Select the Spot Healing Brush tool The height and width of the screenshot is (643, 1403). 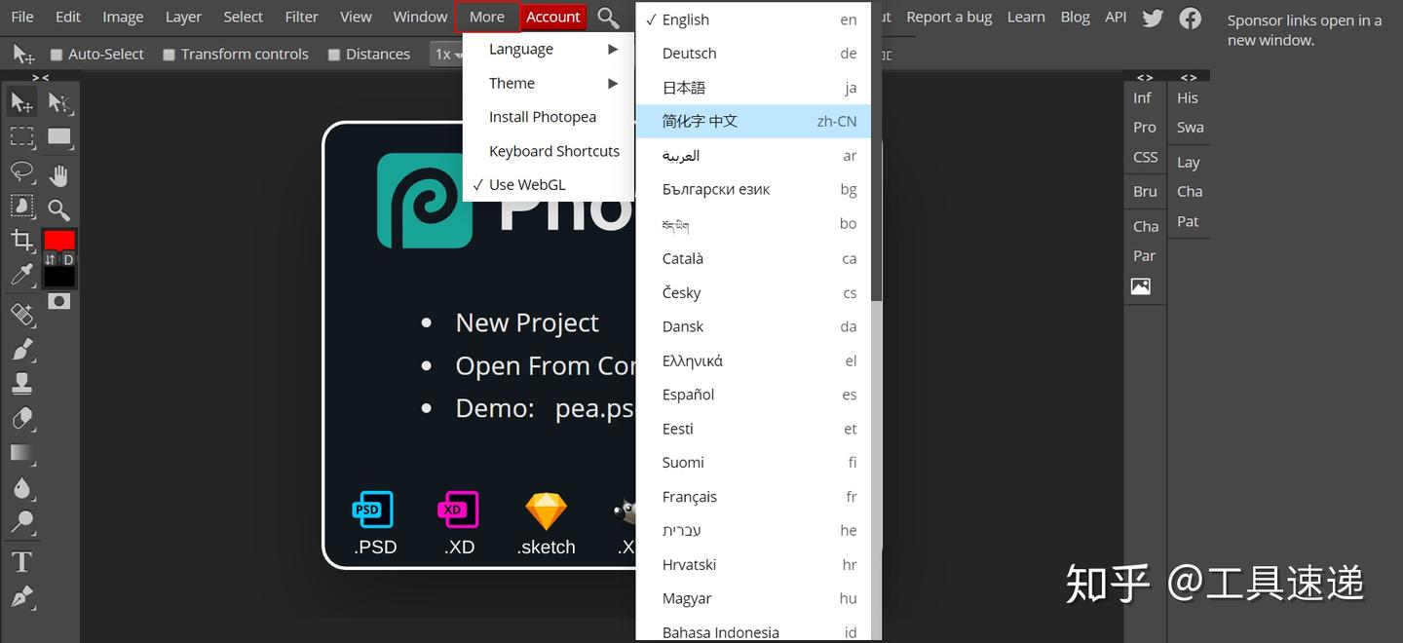tap(21, 314)
